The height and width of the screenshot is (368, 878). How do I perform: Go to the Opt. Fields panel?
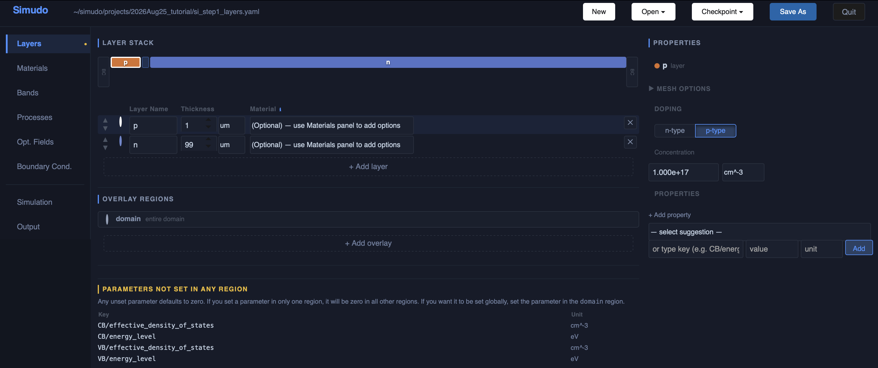click(35, 142)
